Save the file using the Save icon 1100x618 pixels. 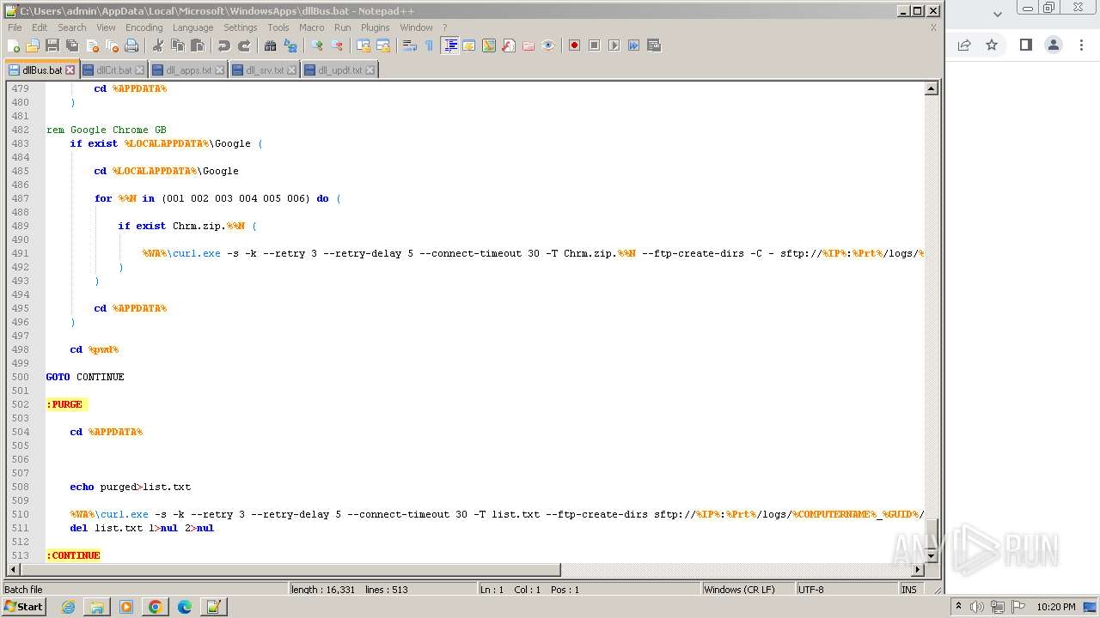point(52,45)
